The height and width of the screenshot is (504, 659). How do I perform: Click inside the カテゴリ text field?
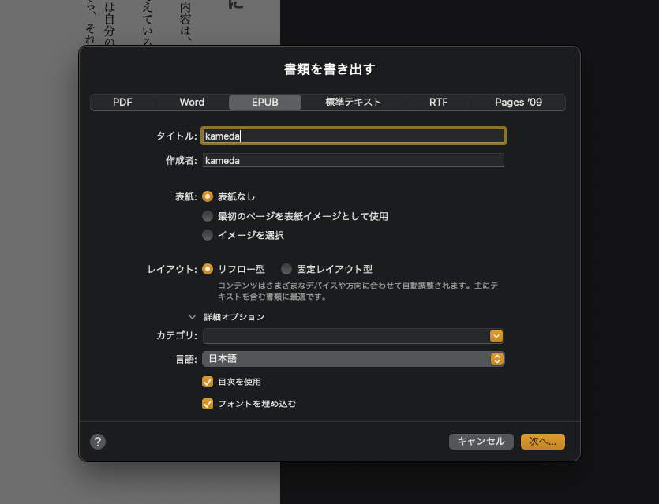346,336
